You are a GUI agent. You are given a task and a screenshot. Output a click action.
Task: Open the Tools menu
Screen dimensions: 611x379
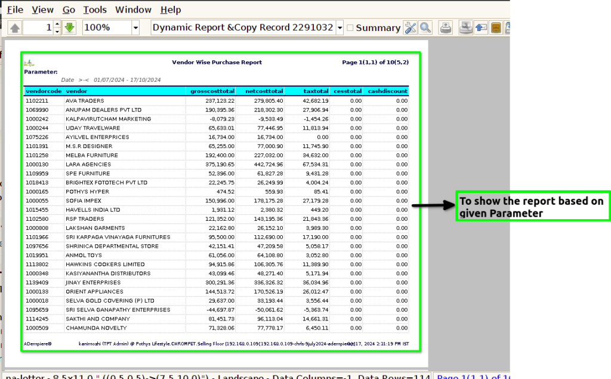[95, 10]
